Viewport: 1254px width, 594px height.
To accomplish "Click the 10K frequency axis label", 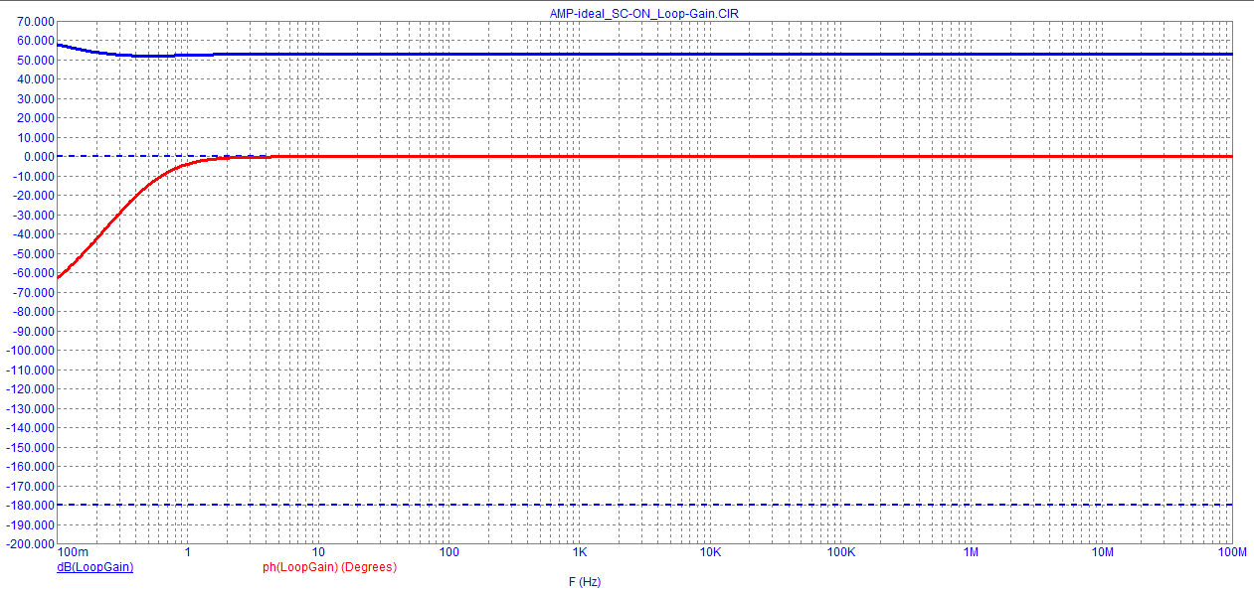I will click(709, 551).
